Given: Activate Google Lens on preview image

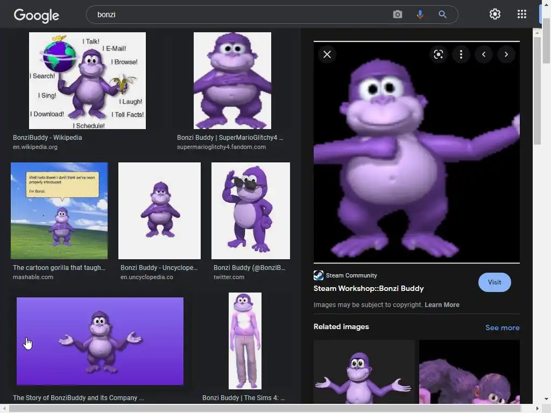Looking at the screenshot, I should (x=438, y=54).
